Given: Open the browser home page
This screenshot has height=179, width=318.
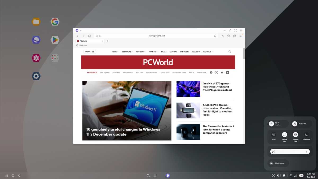Looking at the screenshot, I should click(x=90, y=36).
